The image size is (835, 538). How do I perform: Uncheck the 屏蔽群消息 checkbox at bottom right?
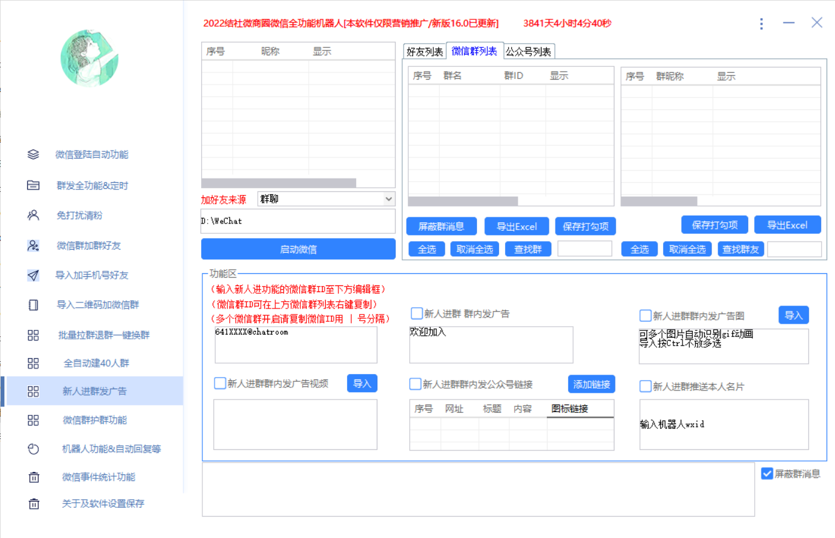click(x=767, y=474)
